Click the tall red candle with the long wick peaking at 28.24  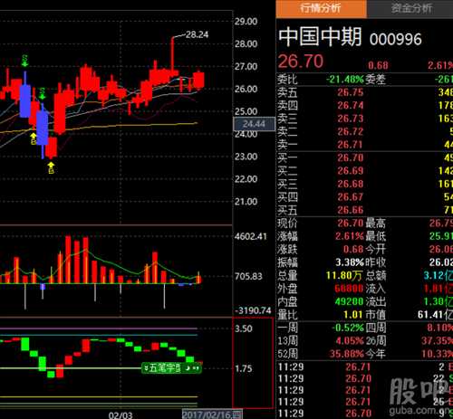pos(172,56)
